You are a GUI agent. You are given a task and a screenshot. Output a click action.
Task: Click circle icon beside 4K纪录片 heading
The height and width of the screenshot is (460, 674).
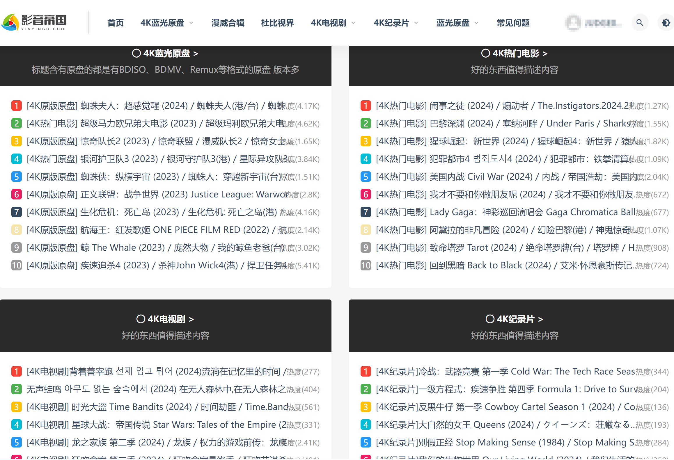click(490, 319)
